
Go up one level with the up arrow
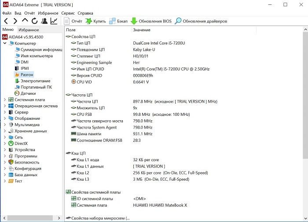25,20
